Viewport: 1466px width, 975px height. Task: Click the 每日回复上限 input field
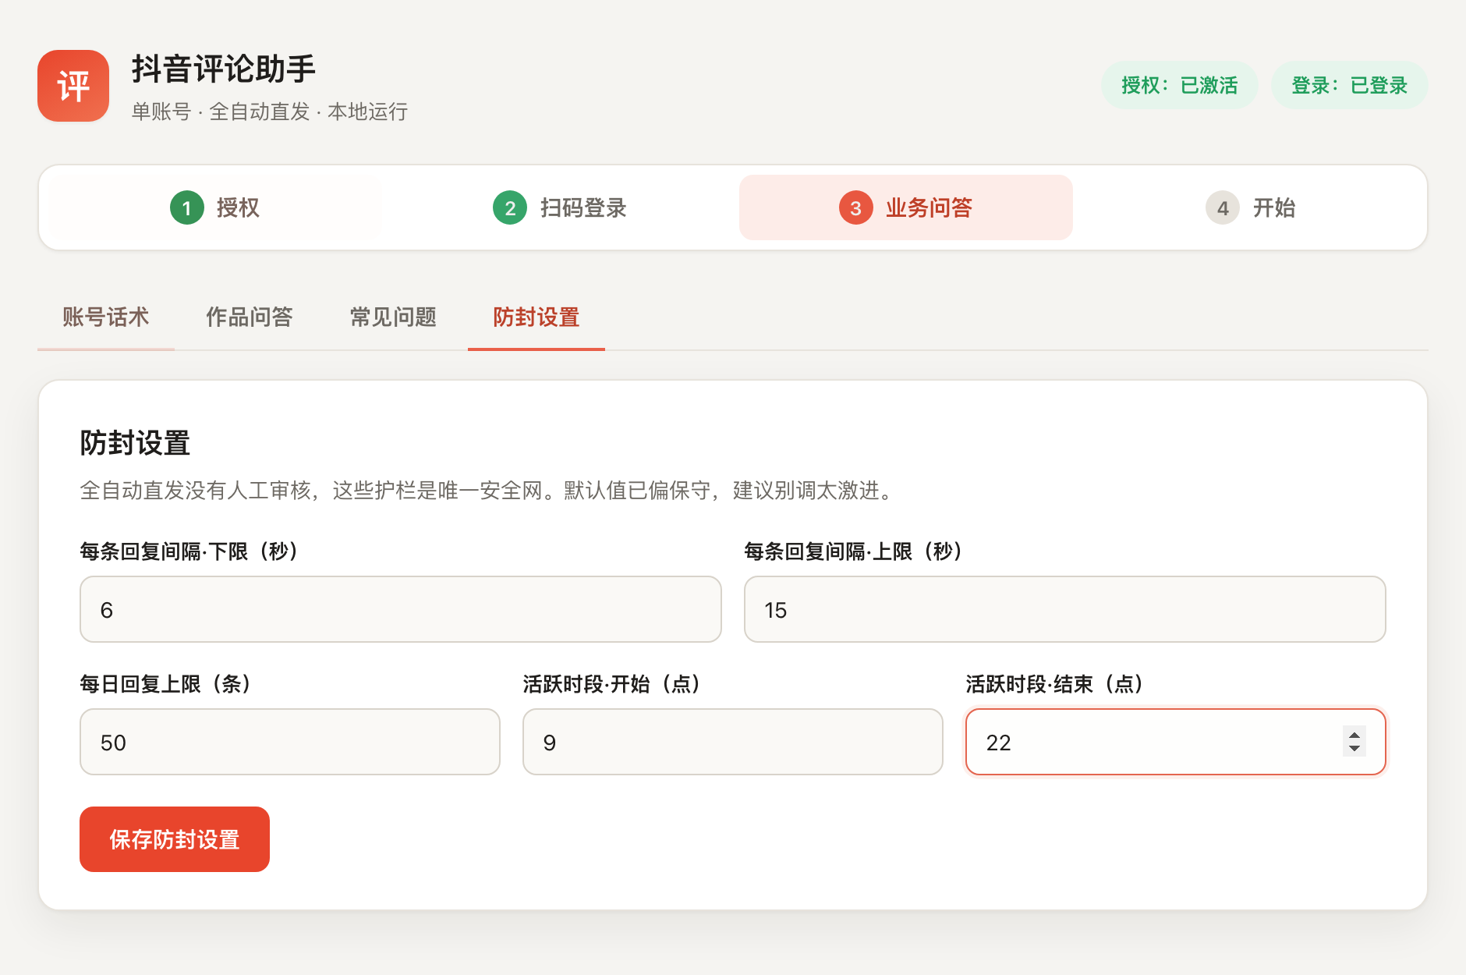click(290, 742)
